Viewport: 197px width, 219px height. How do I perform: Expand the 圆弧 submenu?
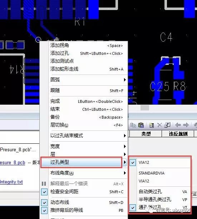click(88, 80)
